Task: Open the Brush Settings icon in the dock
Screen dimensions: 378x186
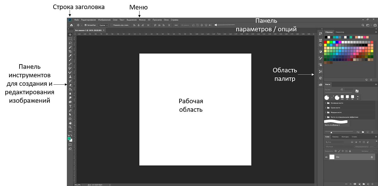Action: click(x=321, y=58)
